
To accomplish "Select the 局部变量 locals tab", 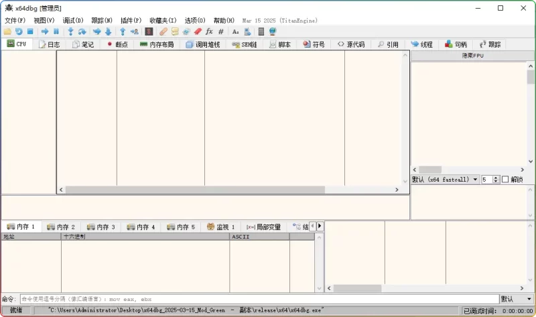I will [x=263, y=227].
